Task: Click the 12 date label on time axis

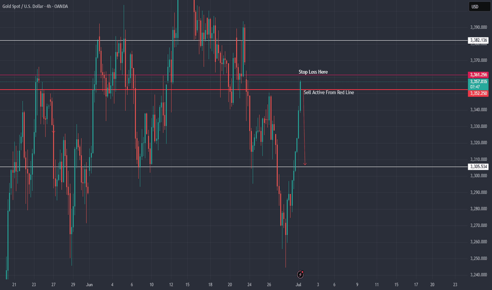Action: [171, 285]
